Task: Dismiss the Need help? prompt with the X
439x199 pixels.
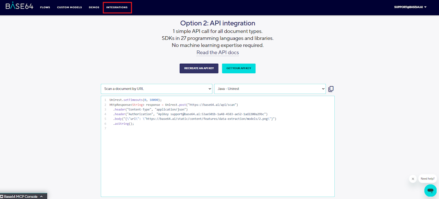Action: (413, 179)
